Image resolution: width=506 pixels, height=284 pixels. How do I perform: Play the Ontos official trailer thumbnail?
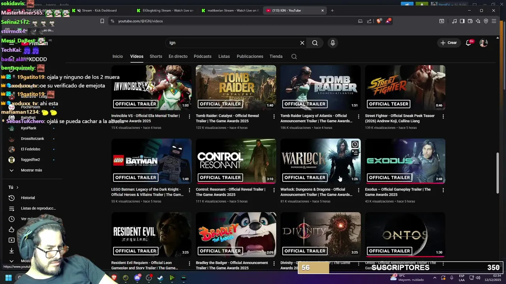click(405, 235)
